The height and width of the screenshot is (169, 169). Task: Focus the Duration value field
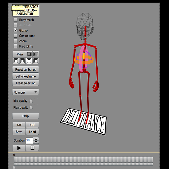(29, 140)
